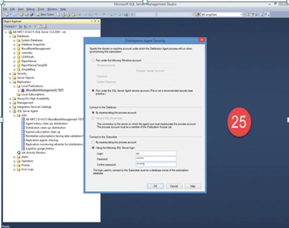289x228 pixels.
Task: Select the Local Subscriptions folder
Action: 33,95
